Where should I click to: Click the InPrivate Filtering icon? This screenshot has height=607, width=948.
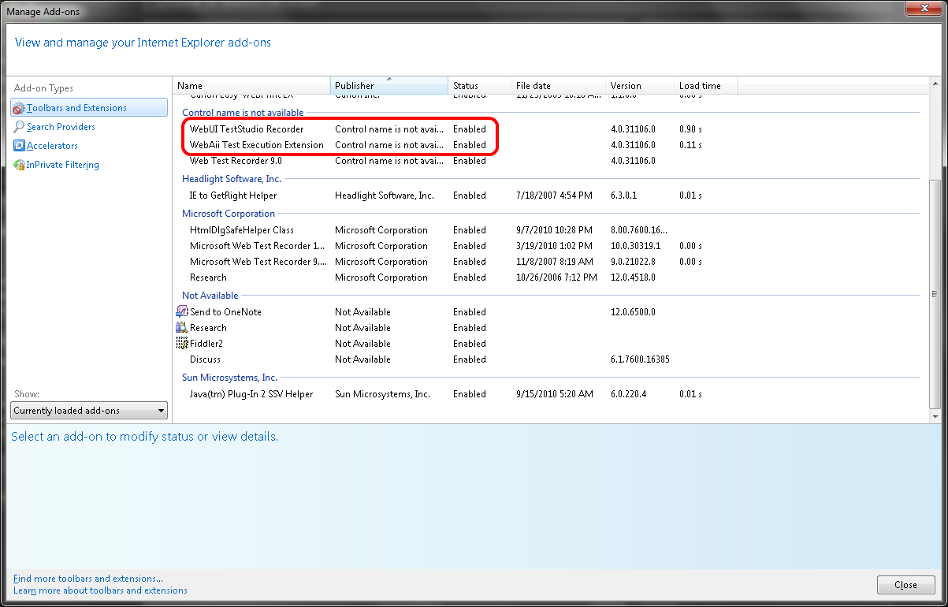[20, 165]
